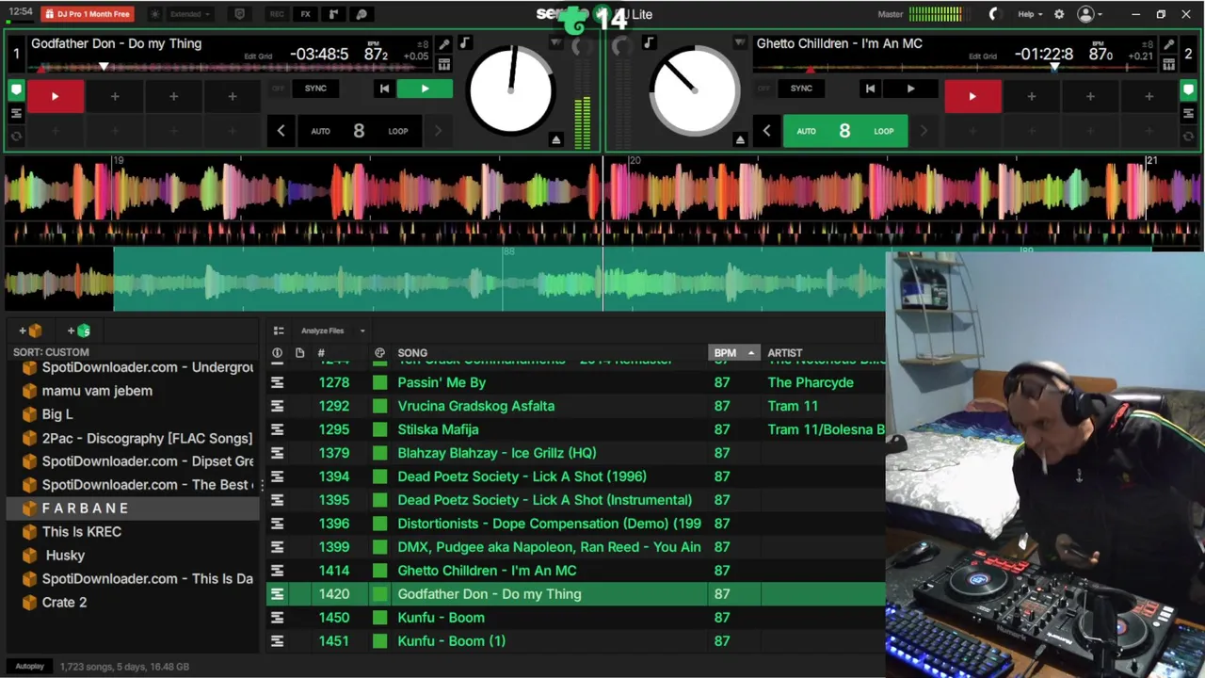The height and width of the screenshot is (678, 1205).
Task: Select deck 1 cue points tab icon
Action: click(x=16, y=90)
